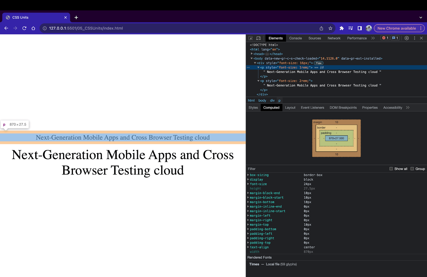
Task: Click the share icon in the address bar
Action: 321,28
